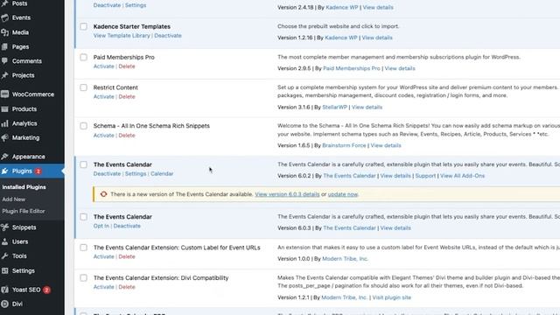Activate Paid Memberships Pro
Image resolution: width=560 pixels, height=315 pixels.
click(103, 66)
